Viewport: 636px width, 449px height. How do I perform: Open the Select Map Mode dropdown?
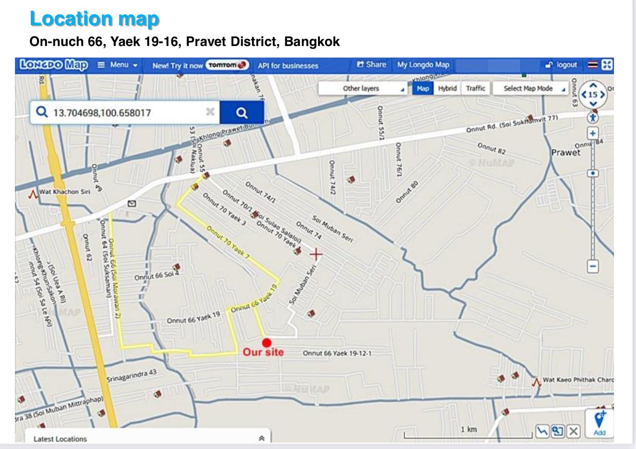point(531,88)
